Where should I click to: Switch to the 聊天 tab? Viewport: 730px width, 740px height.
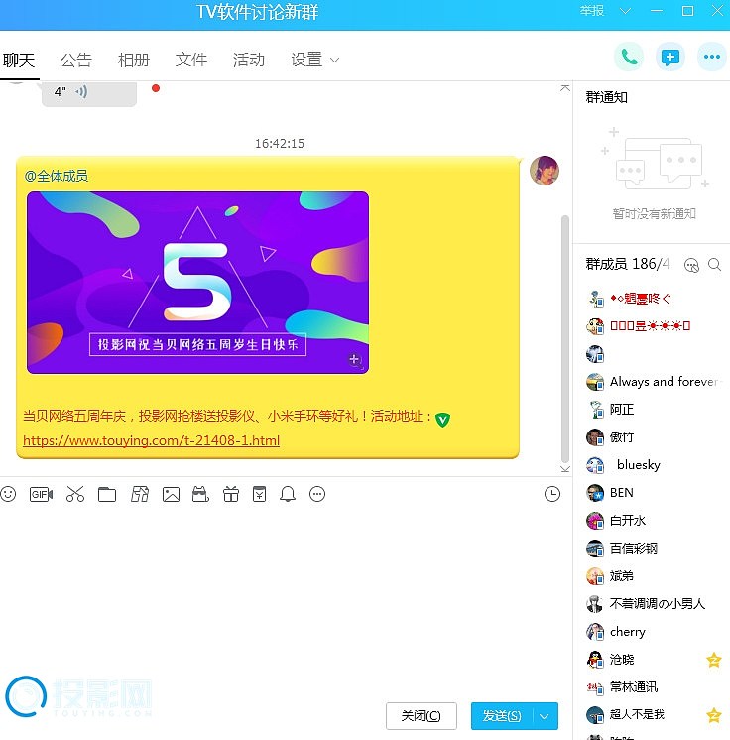point(19,60)
